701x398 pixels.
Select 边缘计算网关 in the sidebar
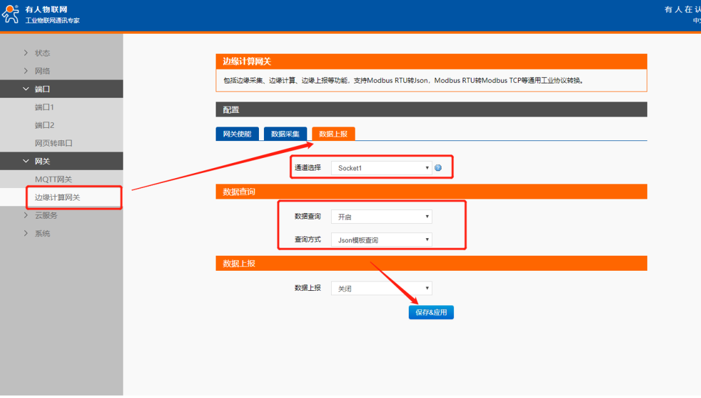57,197
